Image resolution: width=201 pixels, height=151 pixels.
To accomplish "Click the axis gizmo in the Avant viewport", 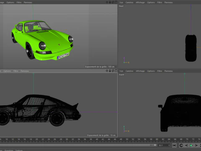I will tap(126, 129).
